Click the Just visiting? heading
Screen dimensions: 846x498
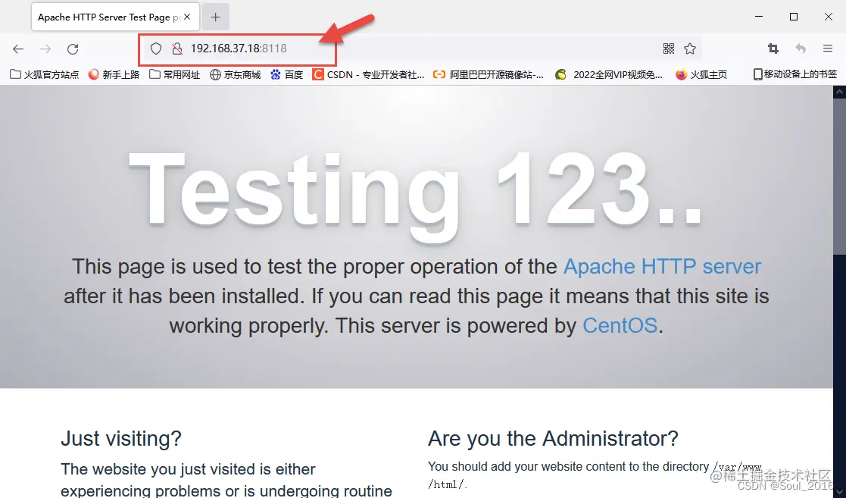121,438
